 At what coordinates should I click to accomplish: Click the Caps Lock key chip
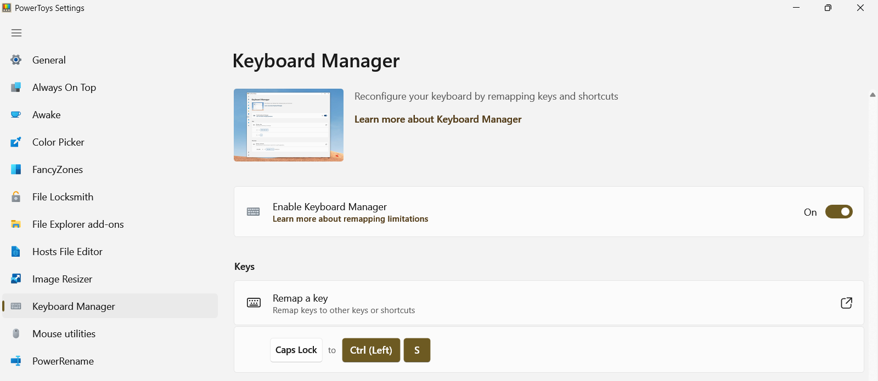click(x=296, y=350)
